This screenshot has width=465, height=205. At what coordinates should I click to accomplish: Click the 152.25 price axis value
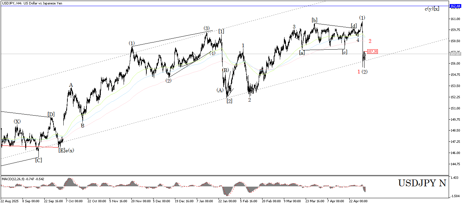click(x=455, y=97)
